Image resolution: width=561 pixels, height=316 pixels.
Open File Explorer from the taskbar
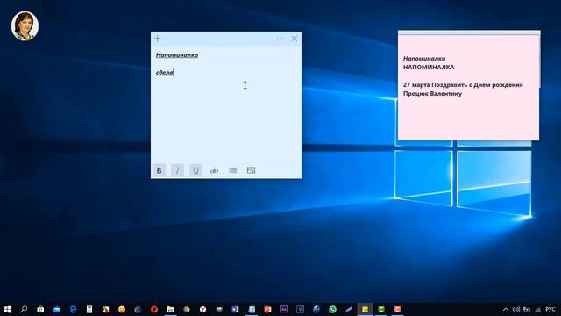tap(170, 309)
